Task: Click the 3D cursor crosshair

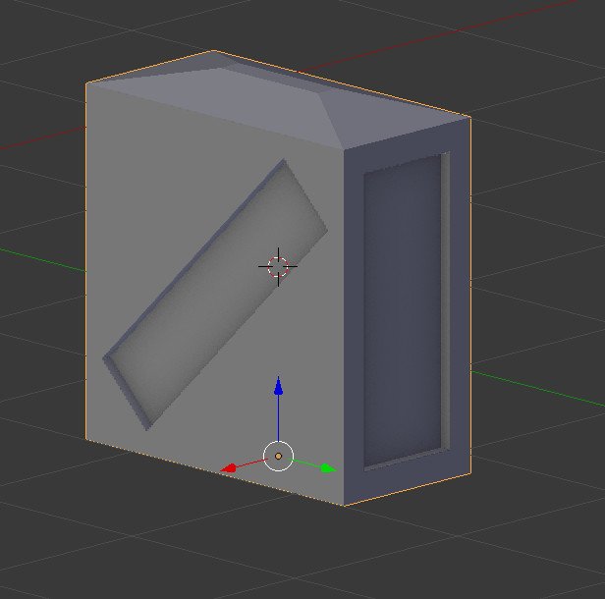Action: click(x=277, y=266)
